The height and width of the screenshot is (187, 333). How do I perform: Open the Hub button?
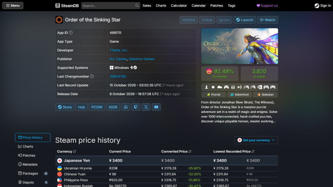pyautogui.click(x=81, y=107)
